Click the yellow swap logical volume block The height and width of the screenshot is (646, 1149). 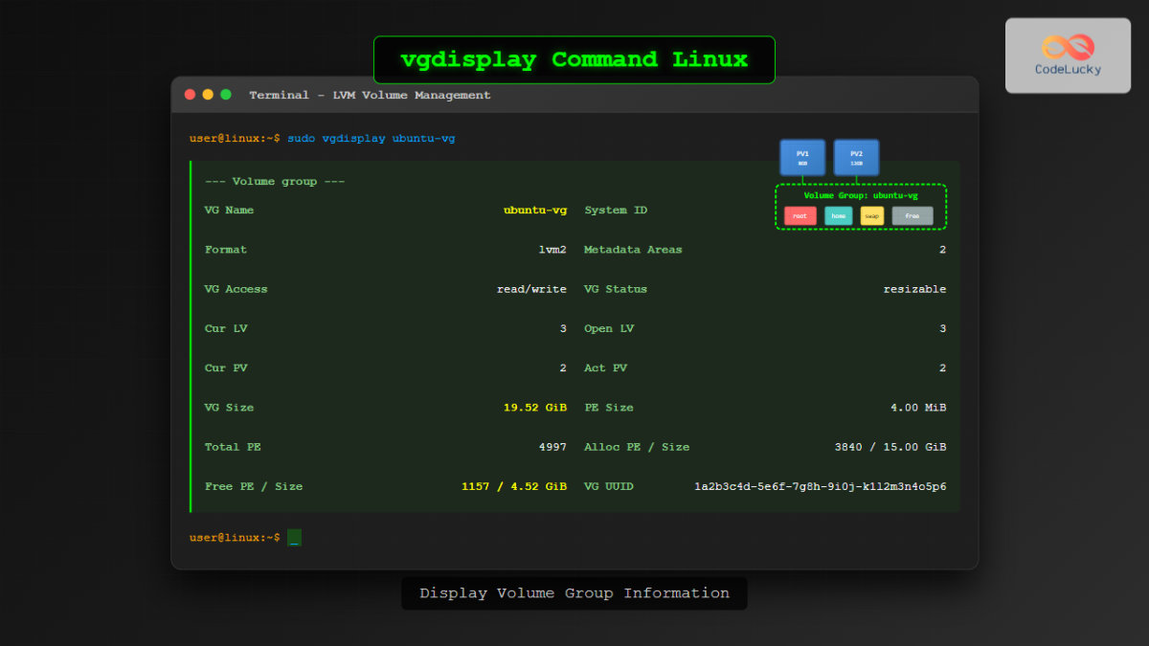(872, 216)
